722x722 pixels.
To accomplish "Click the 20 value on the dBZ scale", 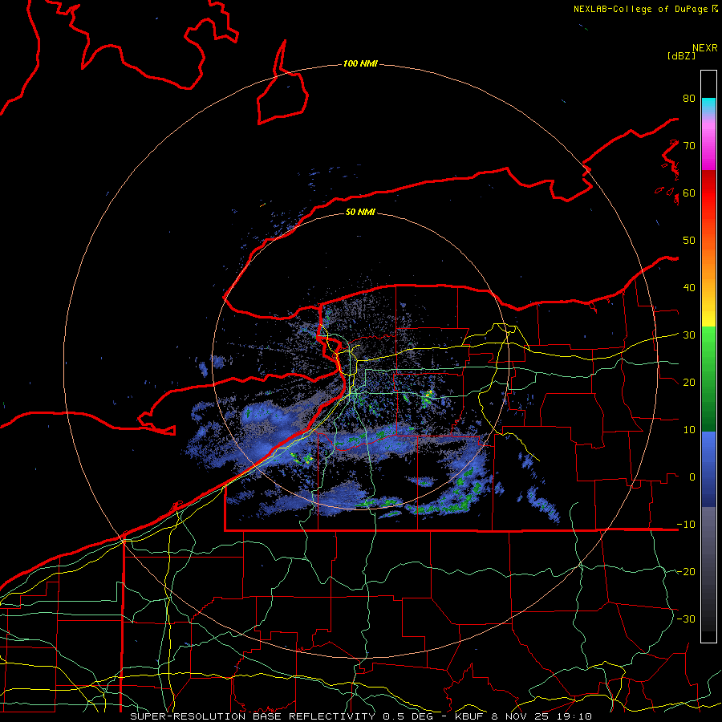I will 689,382.
